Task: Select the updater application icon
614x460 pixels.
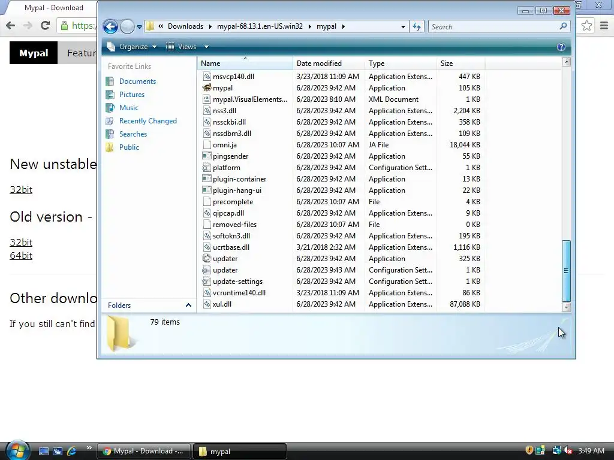Action: click(207, 259)
